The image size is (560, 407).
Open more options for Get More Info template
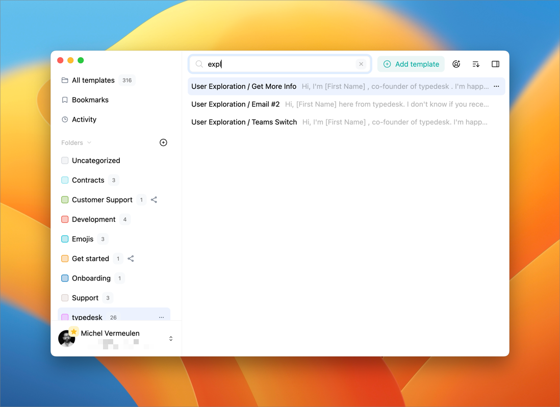pos(496,86)
